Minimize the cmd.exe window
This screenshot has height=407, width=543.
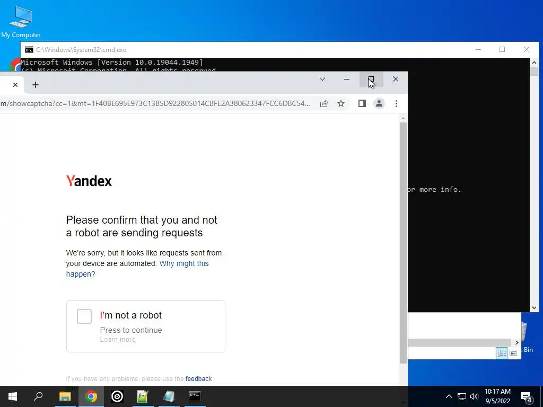(x=478, y=49)
